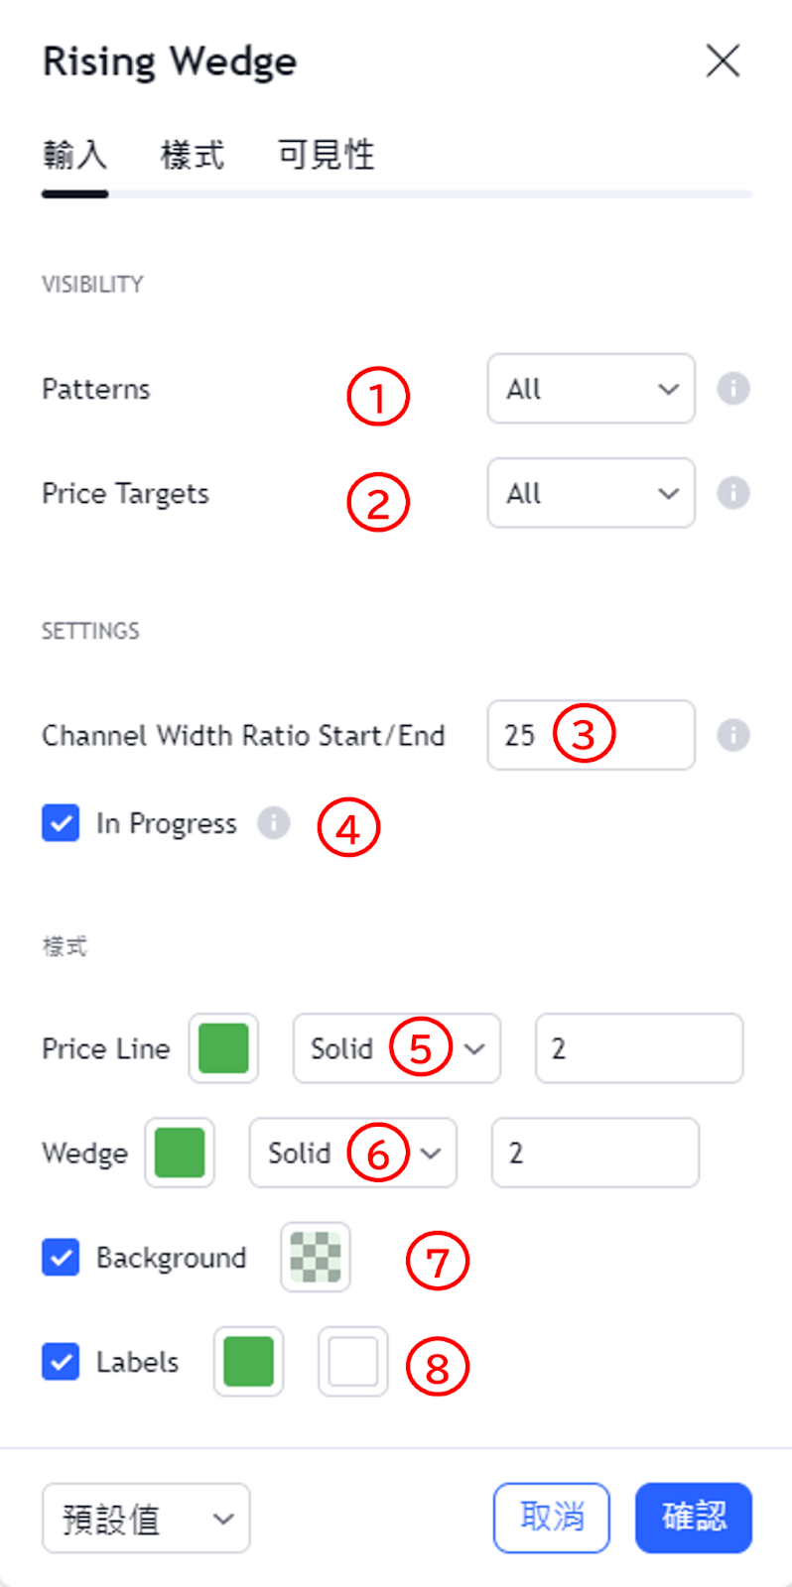Open Price Line green color swatch
The width and height of the screenshot is (792, 1587).
click(223, 1048)
